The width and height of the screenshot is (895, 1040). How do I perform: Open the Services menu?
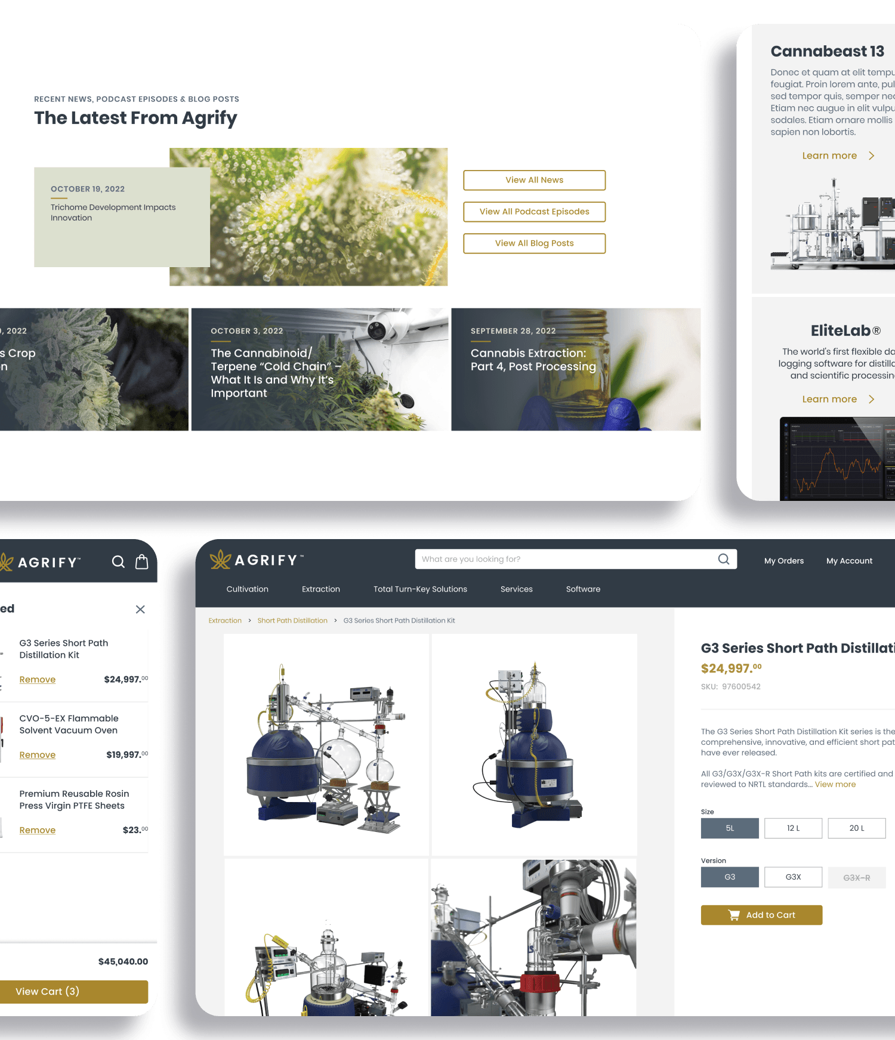(x=517, y=589)
